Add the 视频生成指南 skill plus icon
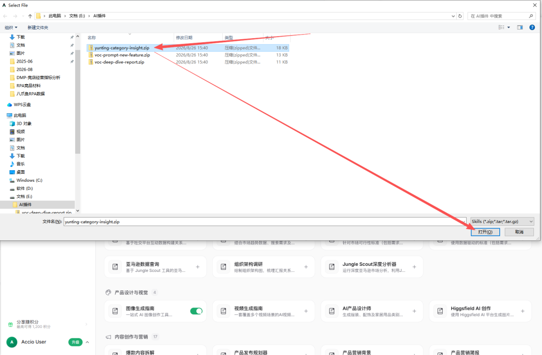This screenshot has height=355, width=542. [306, 311]
